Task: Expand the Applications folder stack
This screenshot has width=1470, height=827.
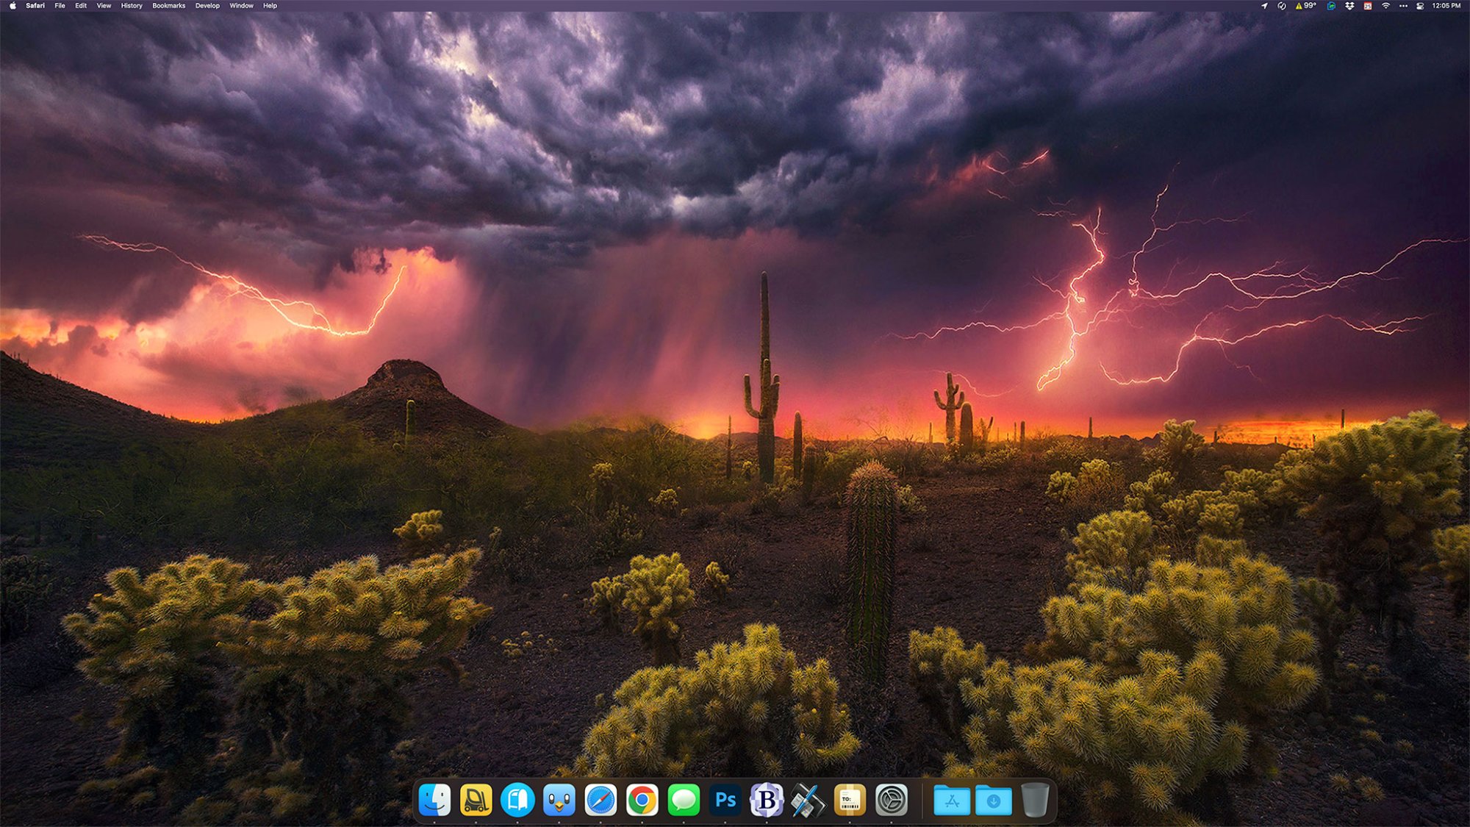Action: pyautogui.click(x=952, y=800)
